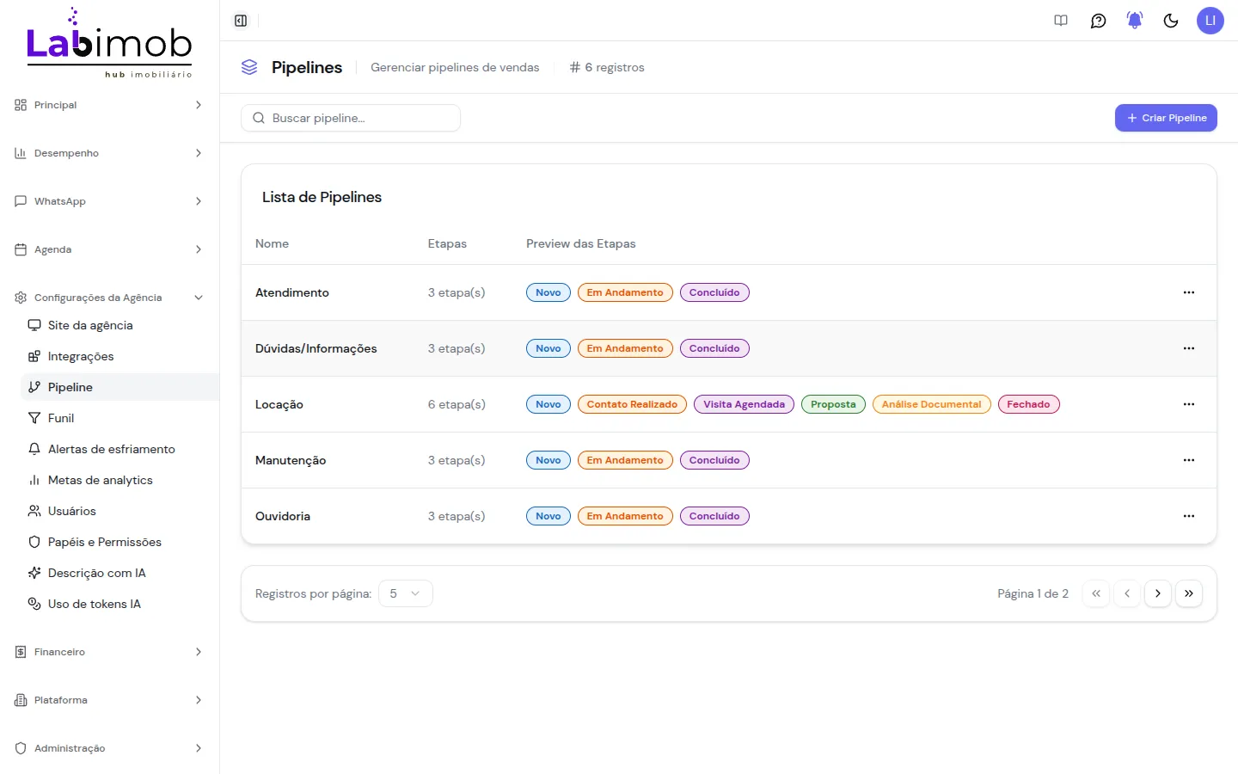
Task: Click the Configurações gear icon
Action: [x=21, y=298]
